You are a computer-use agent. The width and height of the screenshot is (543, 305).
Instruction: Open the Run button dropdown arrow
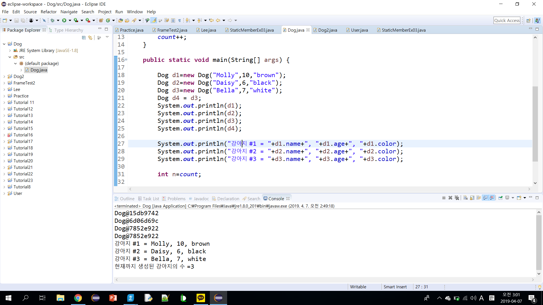point(70,20)
